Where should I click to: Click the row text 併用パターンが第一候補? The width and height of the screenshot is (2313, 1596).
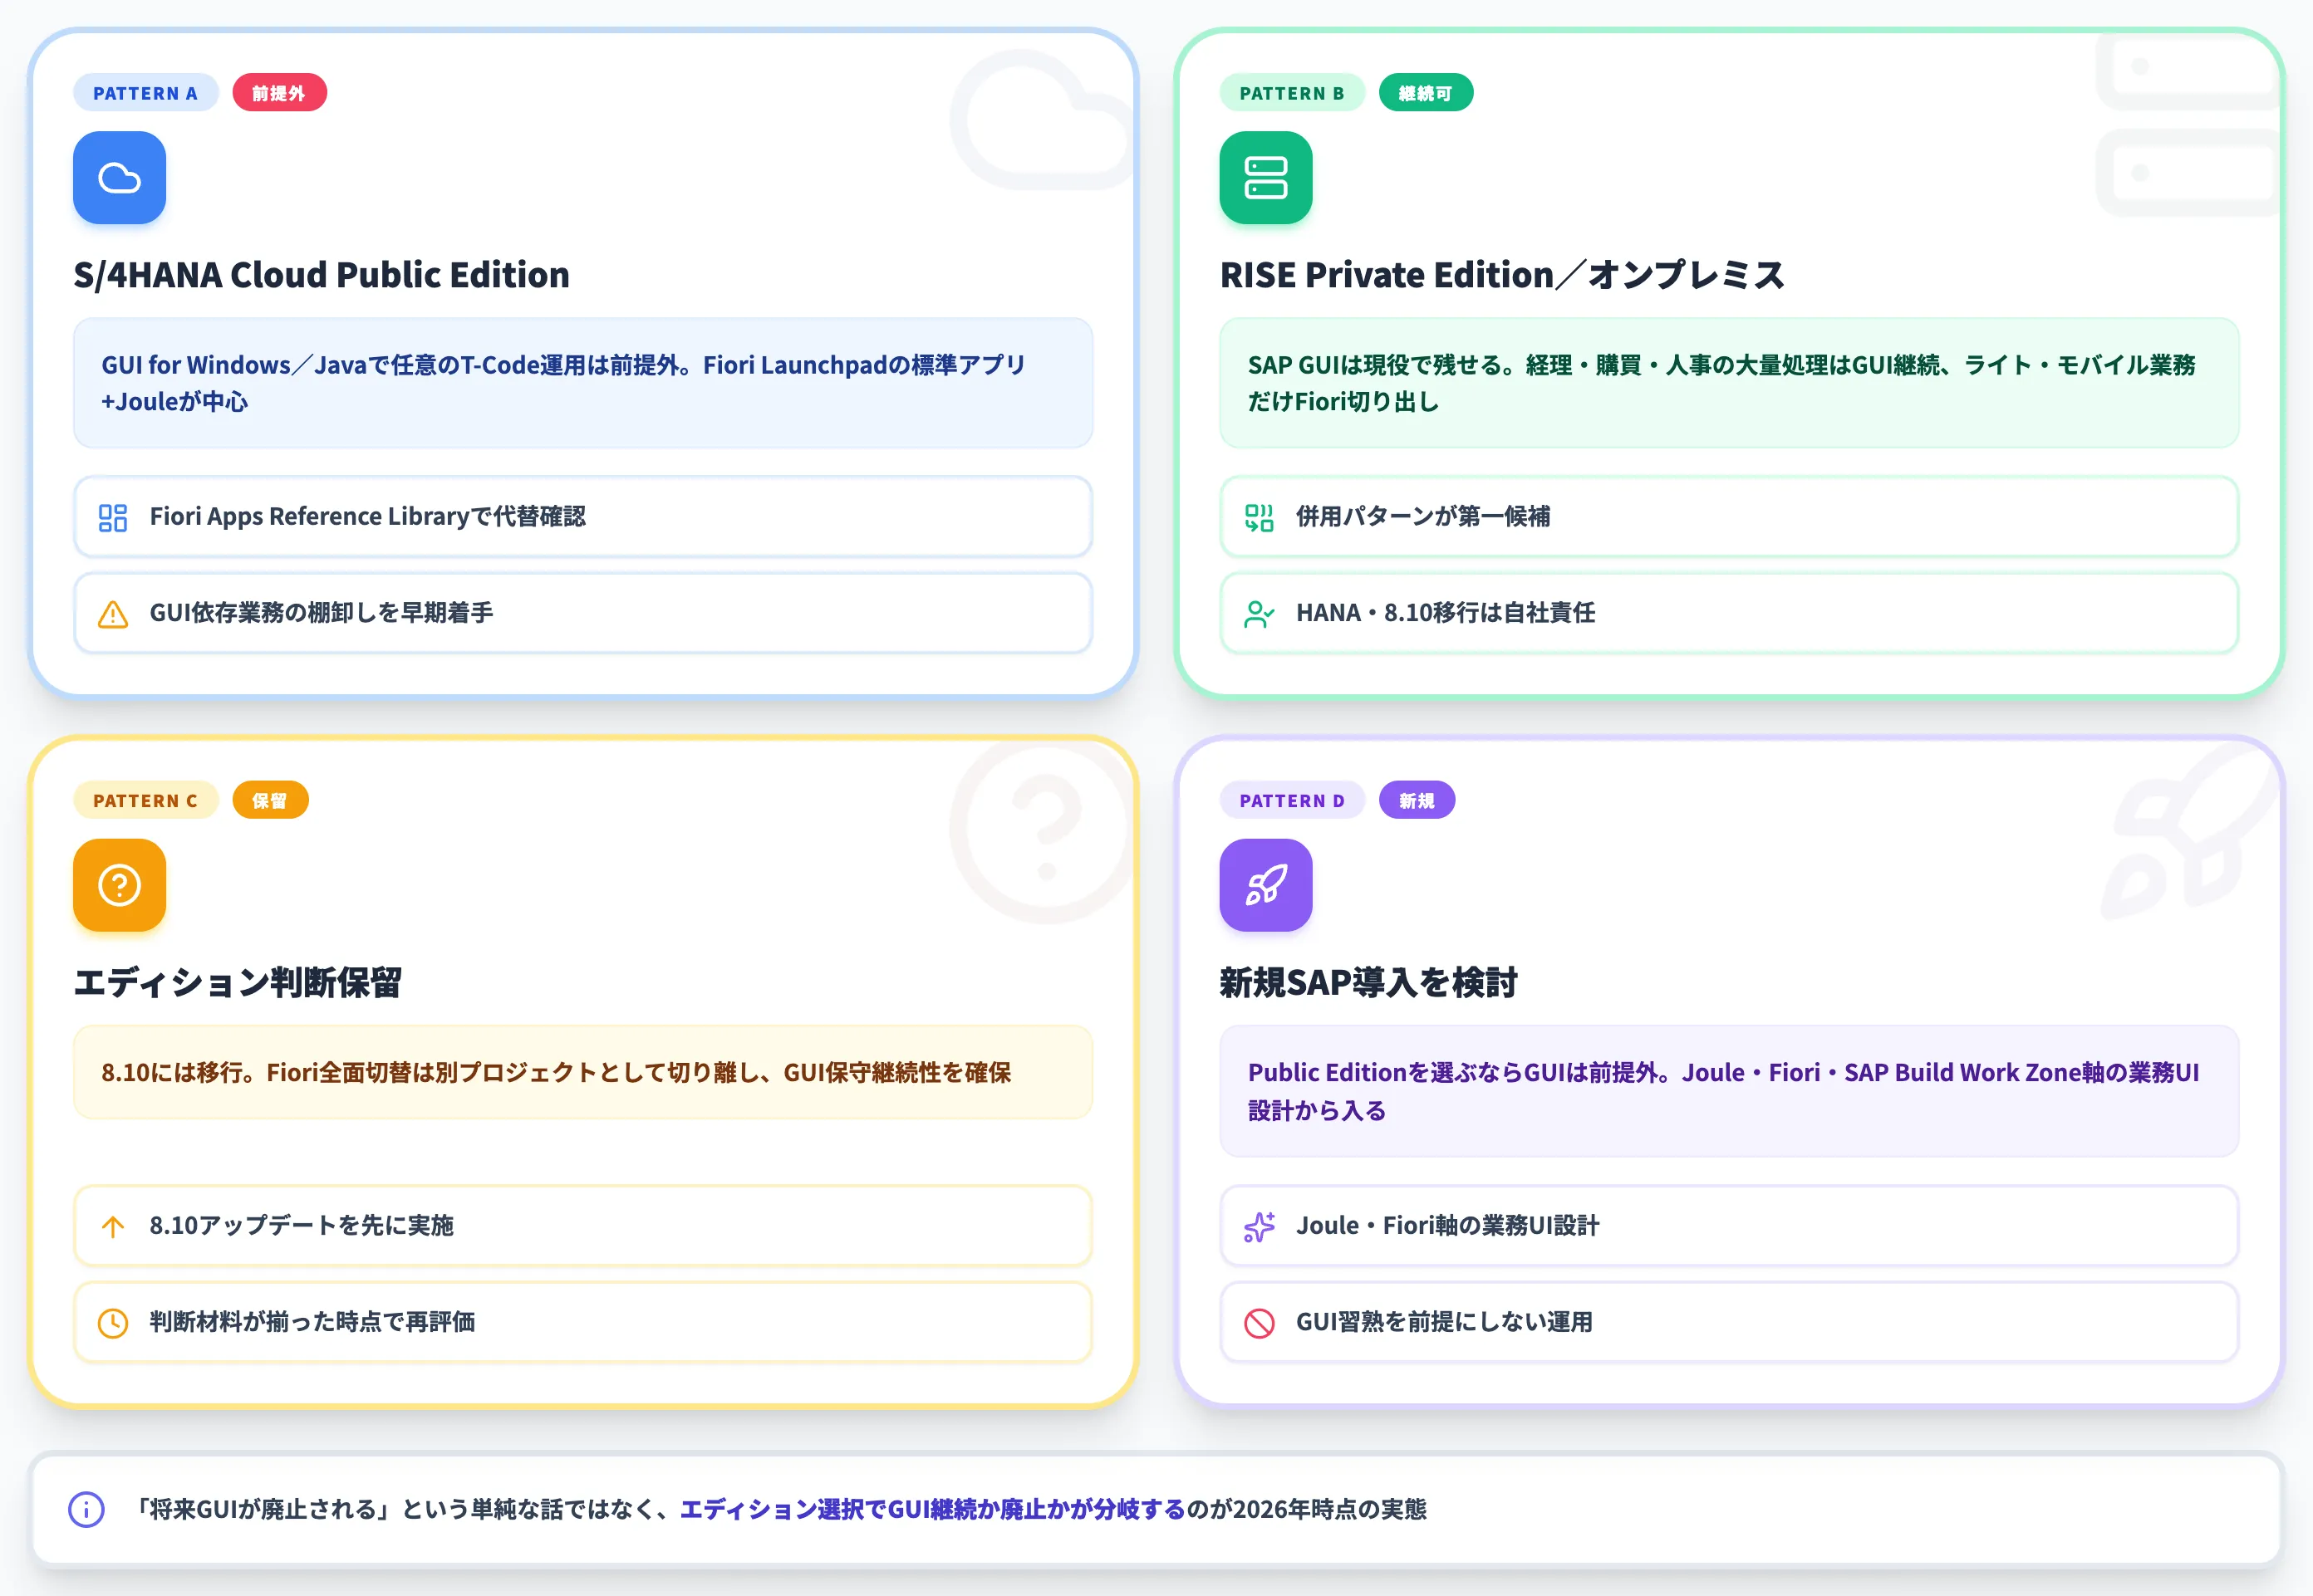point(1422,517)
